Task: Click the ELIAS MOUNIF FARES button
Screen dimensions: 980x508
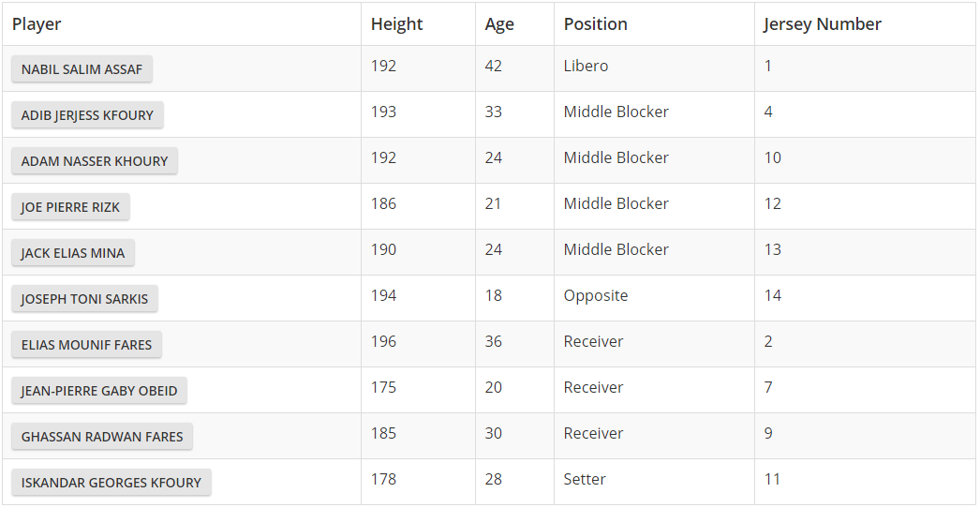Action: coord(86,345)
